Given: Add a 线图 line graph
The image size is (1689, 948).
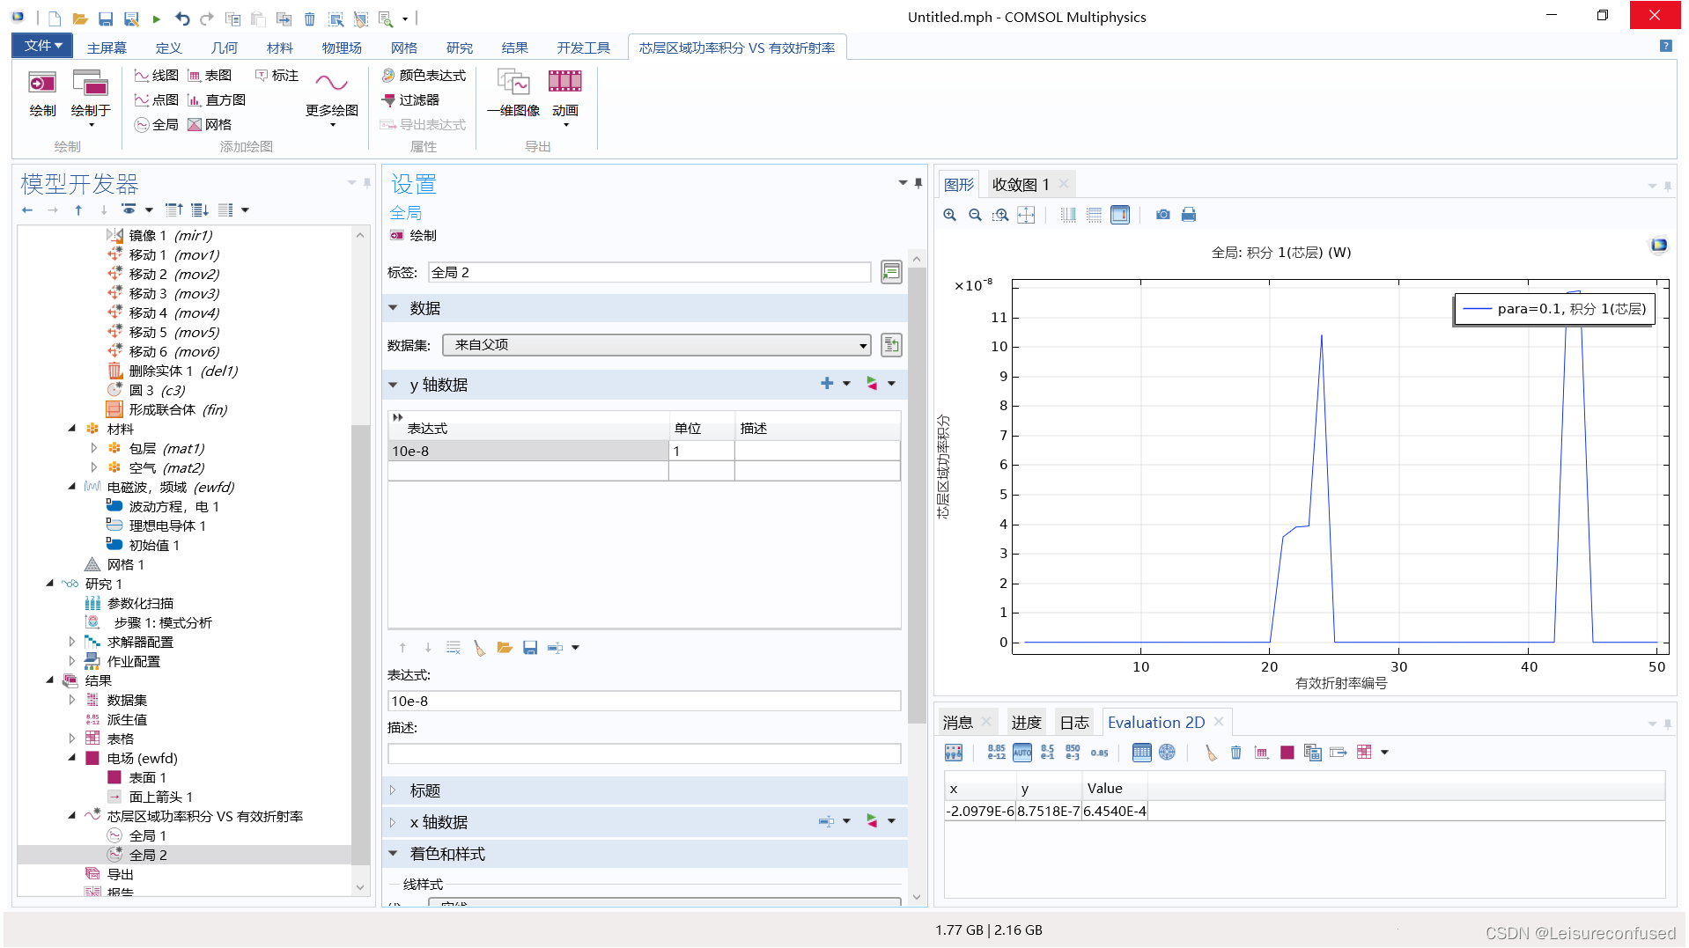Looking at the screenshot, I should point(156,76).
